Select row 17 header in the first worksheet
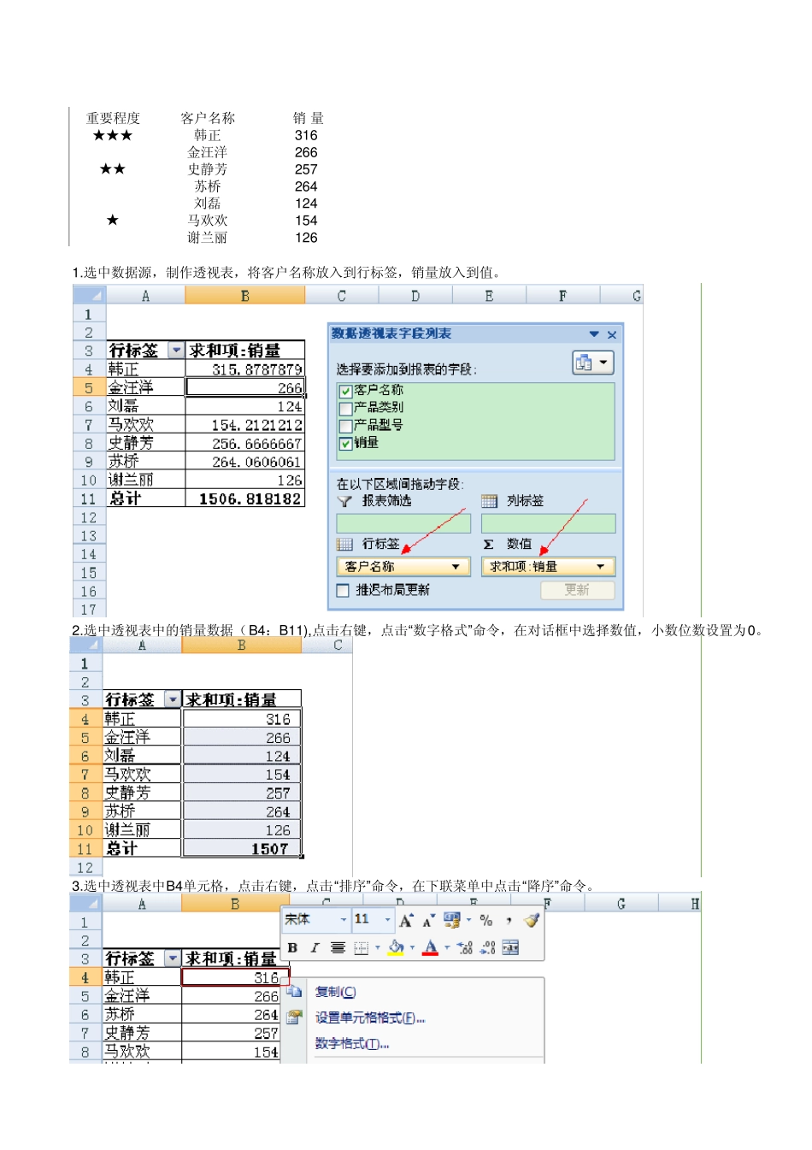 [x=89, y=610]
